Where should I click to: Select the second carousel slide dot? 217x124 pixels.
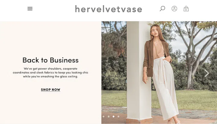tap(108, 116)
